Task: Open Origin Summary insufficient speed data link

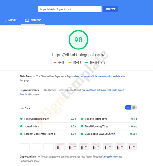Action: point(103,90)
